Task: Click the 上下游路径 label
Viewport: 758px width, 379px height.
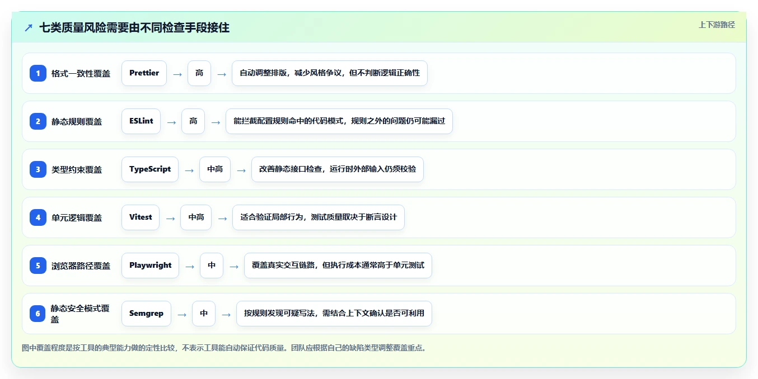Action: point(717,25)
